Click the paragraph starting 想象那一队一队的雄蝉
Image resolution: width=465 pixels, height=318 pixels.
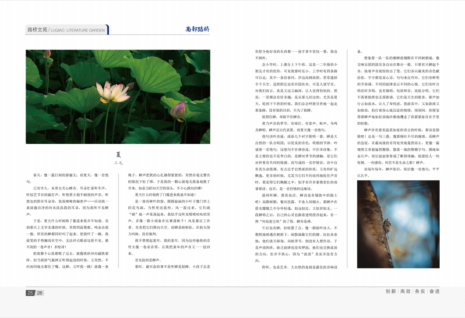pos(398,90)
